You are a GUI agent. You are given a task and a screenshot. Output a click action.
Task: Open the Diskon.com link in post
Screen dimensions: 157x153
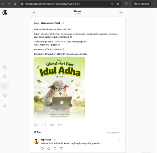[x=60, y=41]
